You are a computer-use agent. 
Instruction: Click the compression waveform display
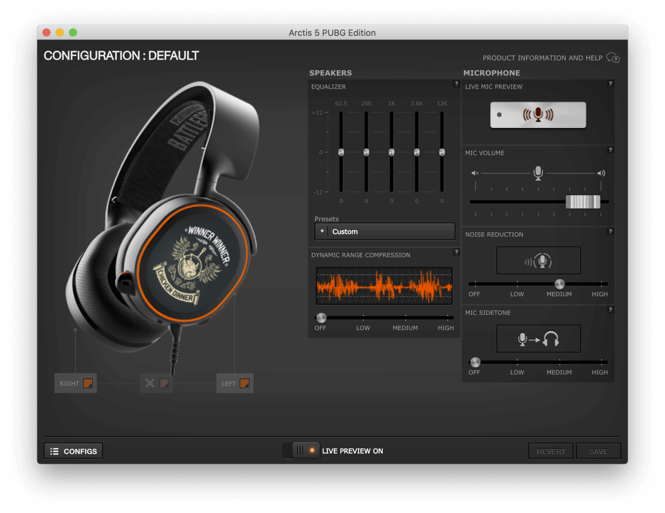point(384,286)
